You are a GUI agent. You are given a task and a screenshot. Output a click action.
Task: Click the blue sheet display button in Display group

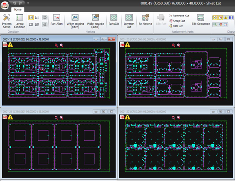point(226,25)
